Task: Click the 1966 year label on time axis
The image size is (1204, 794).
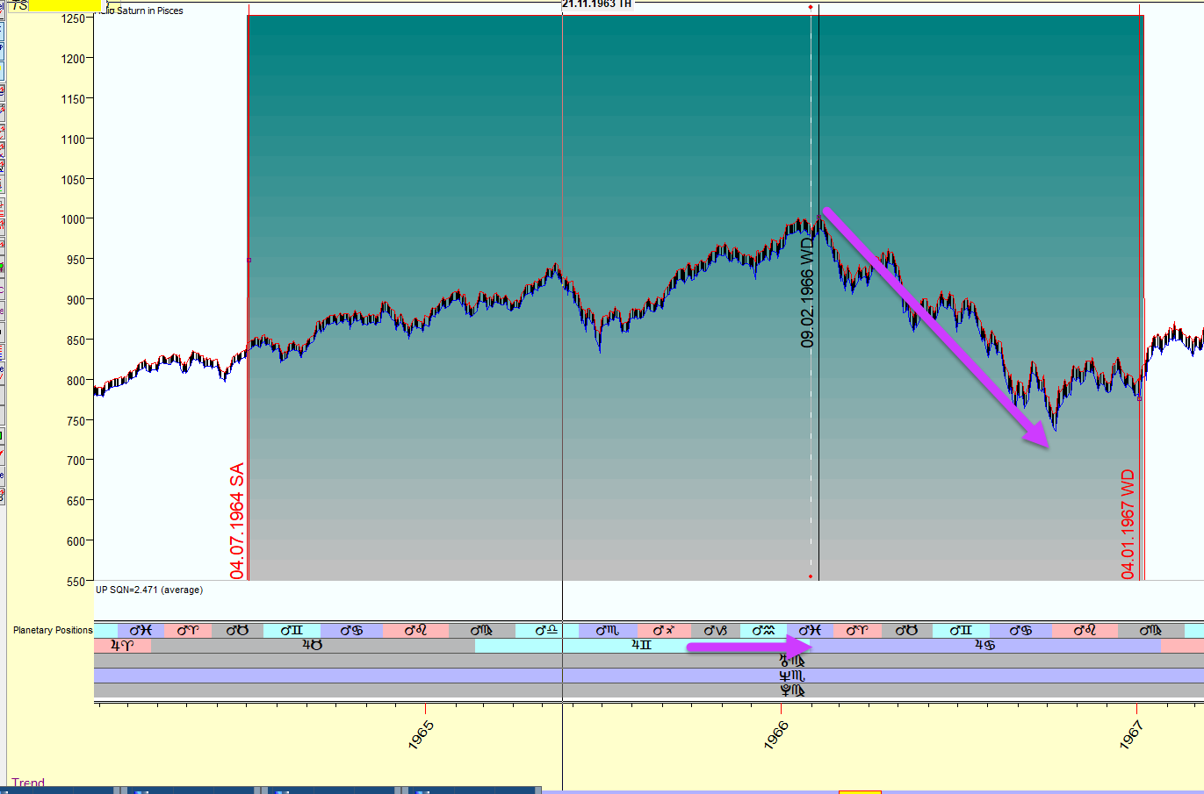Action: 776,735
